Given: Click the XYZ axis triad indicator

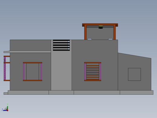Looking at the screenshot, I should pos(5,108).
